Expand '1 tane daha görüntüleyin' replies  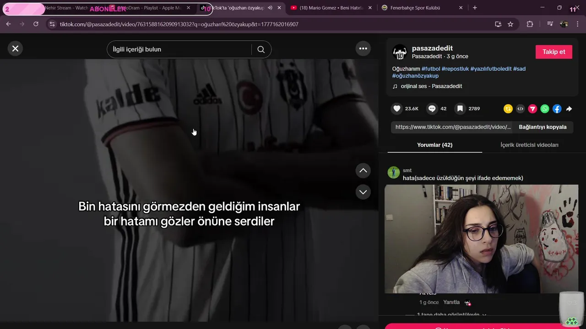click(451, 315)
